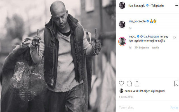Open the three-dot more options menu

176,6
